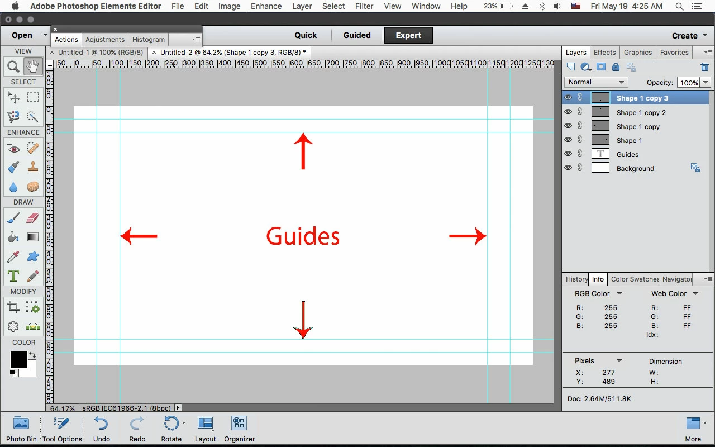
Task: Open the Opacity slider dropdown arrow
Action: [706, 83]
